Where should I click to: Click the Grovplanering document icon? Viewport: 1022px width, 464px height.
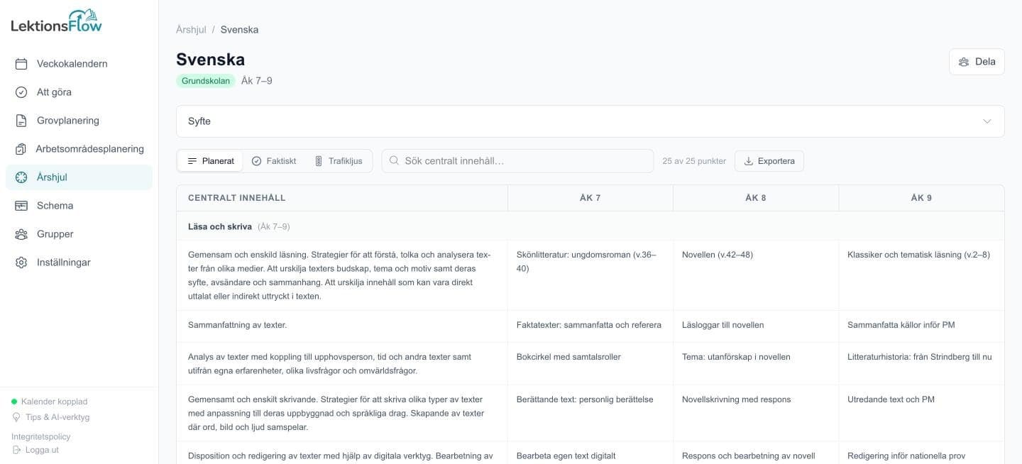click(x=21, y=121)
